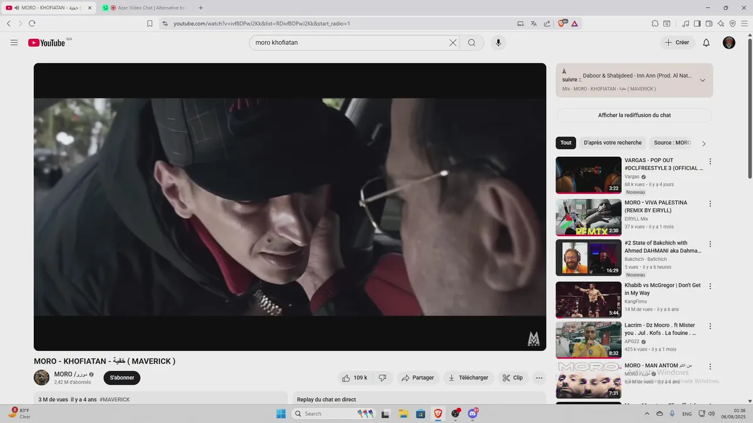753x423 pixels.
Task: Open options for MORO VIVA PALESTINA video
Action: (x=710, y=204)
